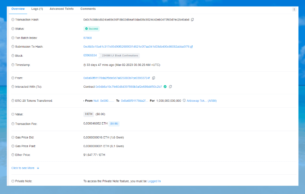This screenshot has width=305, height=194.
Task: Click the $0.08 transaction fee badge
Action: pyautogui.click(x=114, y=124)
